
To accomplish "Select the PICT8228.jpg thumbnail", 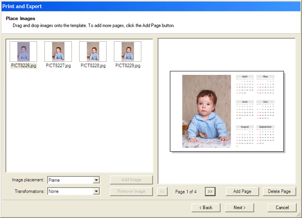I will coord(93,51).
